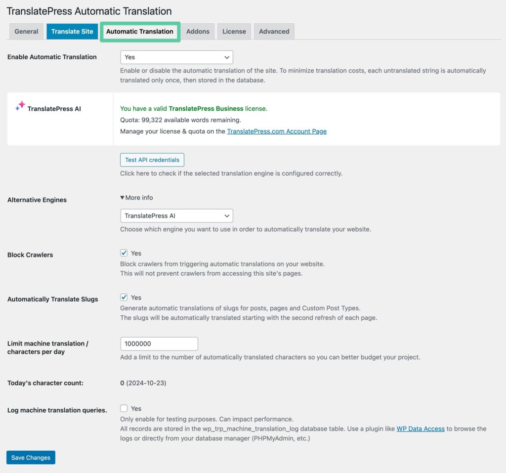Focus the characters per day limit field
The height and width of the screenshot is (473, 506).
tap(159, 344)
